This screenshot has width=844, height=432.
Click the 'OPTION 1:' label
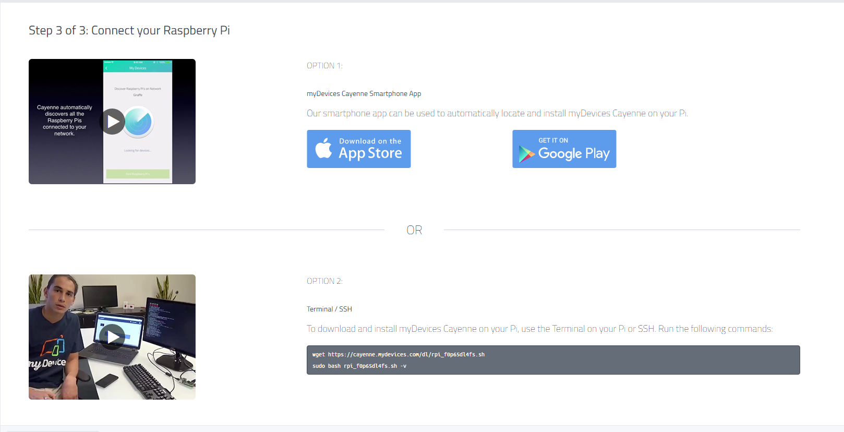(x=324, y=66)
